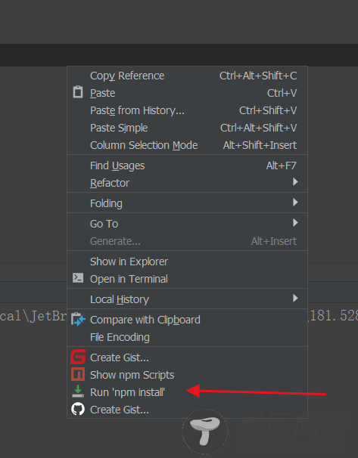Open the File Encoding option

coord(187,337)
